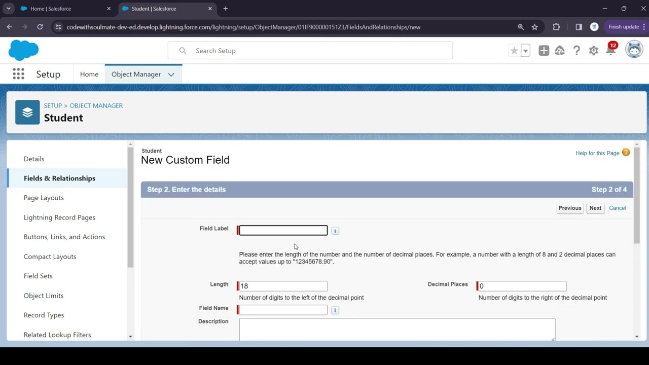This screenshot has width=649, height=365.
Task: Click the Salesforce cloud logo
Action: pos(23,50)
